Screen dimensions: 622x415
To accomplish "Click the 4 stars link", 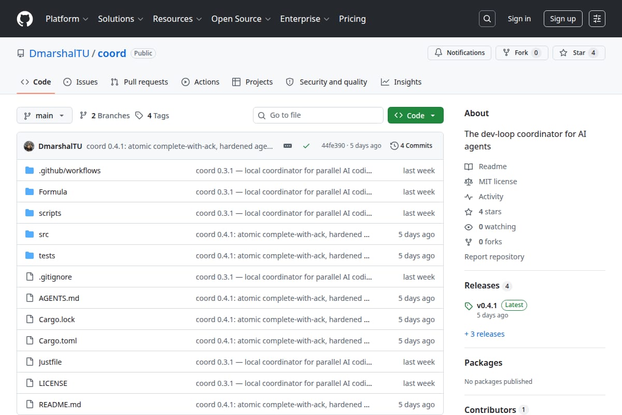I will click(x=483, y=212).
